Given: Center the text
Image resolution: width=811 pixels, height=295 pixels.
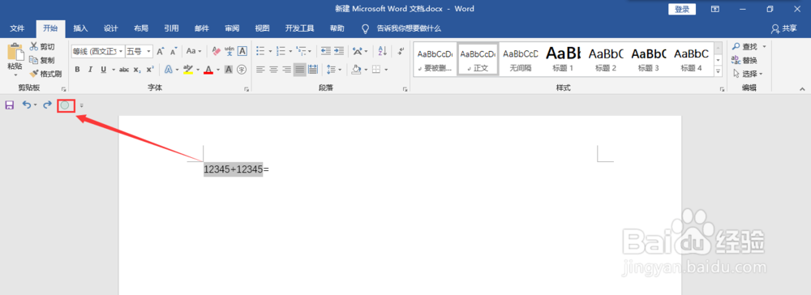Looking at the screenshot, I should pos(273,69).
